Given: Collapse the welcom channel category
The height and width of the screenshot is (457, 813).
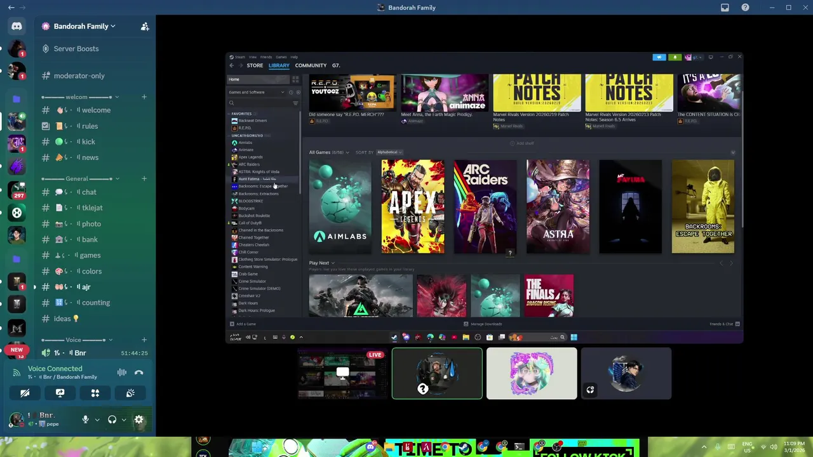Looking at the screenshot, I should click(x=79, y=97).
